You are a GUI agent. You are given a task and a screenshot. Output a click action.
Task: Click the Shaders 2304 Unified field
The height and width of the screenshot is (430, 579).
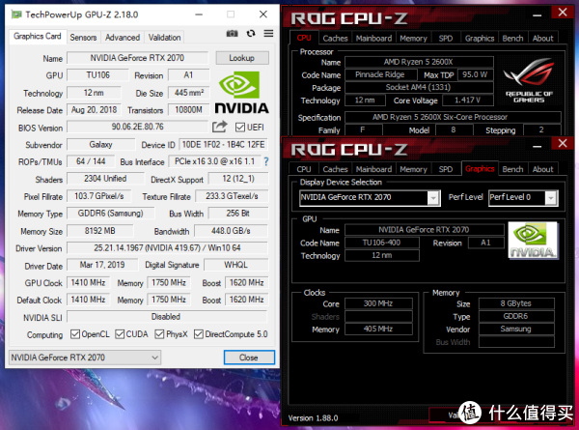[x=105, y=179]
